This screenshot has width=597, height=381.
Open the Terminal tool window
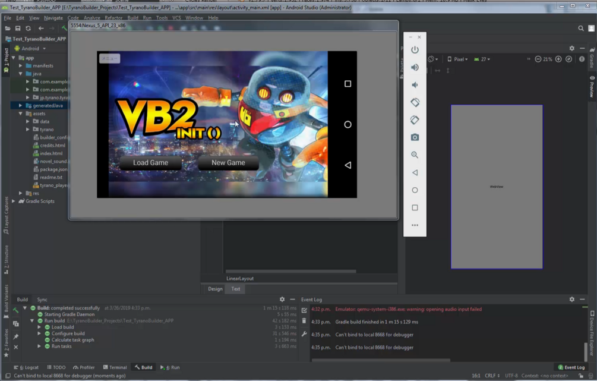click(115, 367)
